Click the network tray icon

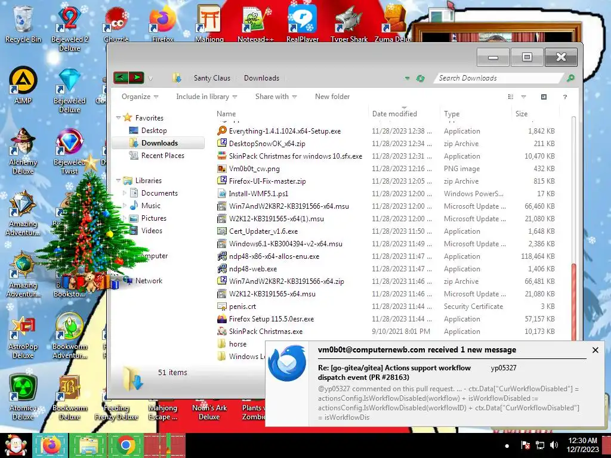pos(540,445)
